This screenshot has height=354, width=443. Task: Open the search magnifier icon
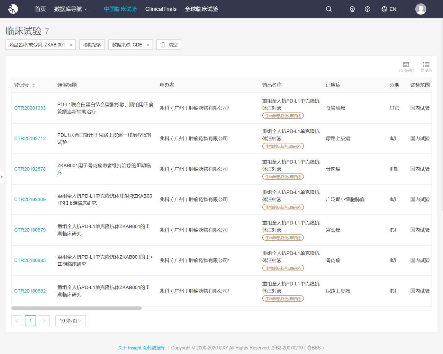click(329, 9)
